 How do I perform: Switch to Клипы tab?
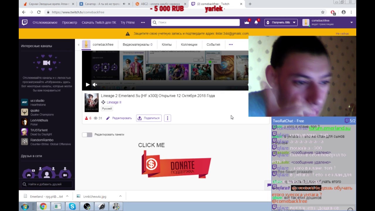pos(167,45)
